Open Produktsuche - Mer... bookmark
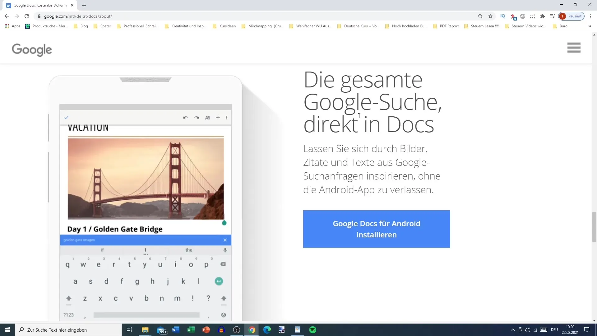Screen dimensions: 597x336 (47, 26)
